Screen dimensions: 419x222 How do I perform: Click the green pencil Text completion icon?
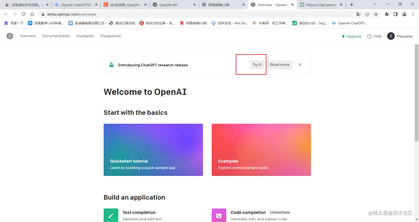click(111, 215)
